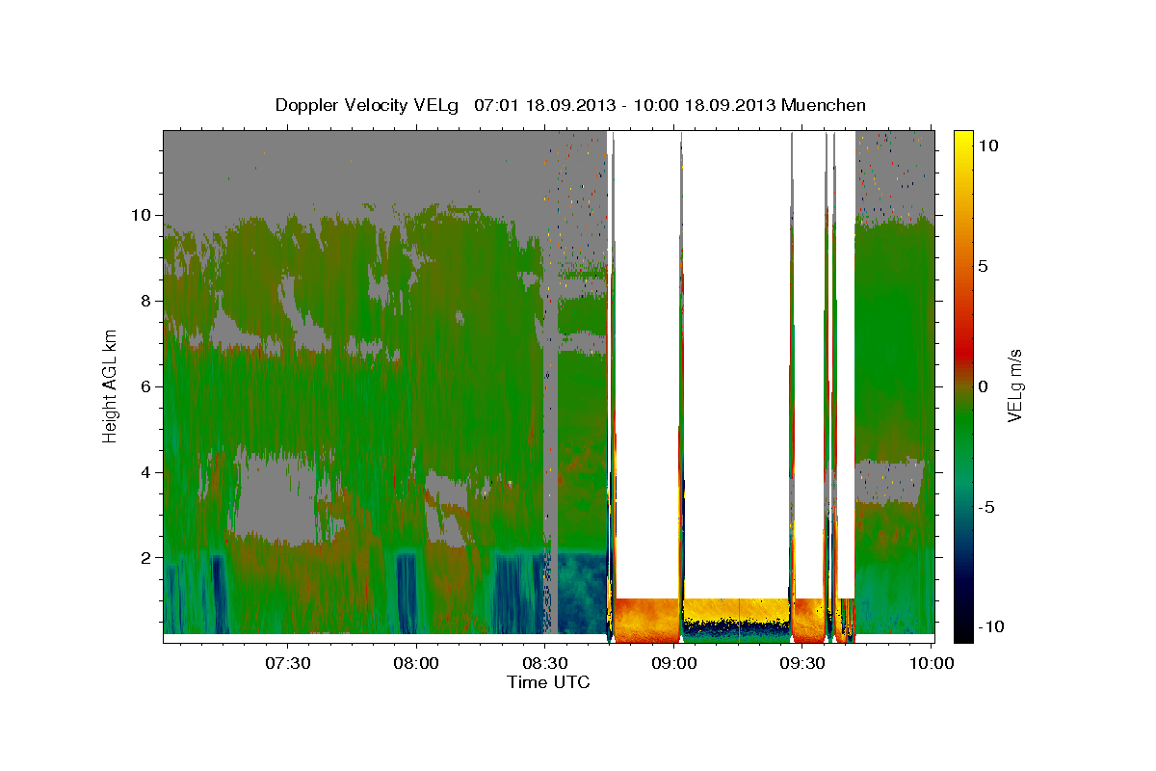Click the colorbar value 0
The image size is (1156, 771).
coord(983,386)
